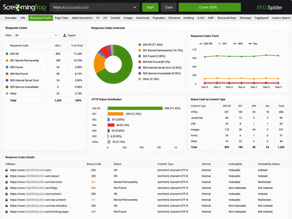Toggle Other (2.74%) pie legend entry
Screen dimensions: 292x219
click(149, 79)
